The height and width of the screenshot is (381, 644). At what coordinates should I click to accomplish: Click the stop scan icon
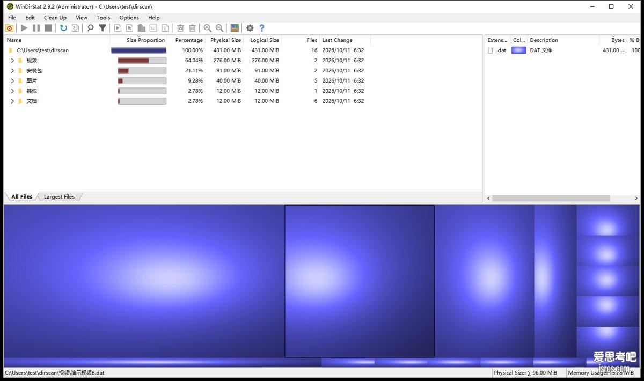(x=48, y=28)
